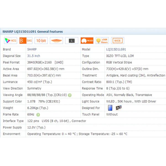This screenshot has width=166, height=166.
Task: Click the blue monitor Designed For icon
Action: click(110, 108)
